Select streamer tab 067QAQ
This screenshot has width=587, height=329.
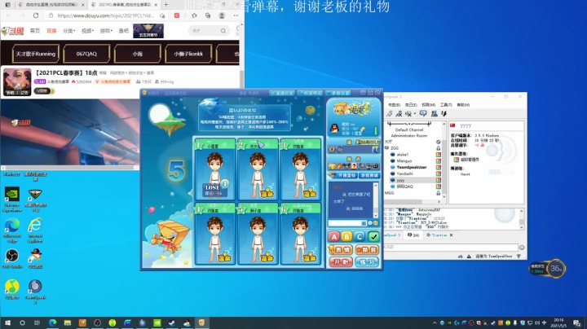point(86,54)
